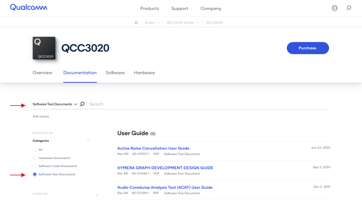The image size is (362, 200).
Task: Click the Qualcomm logo
Action: point(29,7)
